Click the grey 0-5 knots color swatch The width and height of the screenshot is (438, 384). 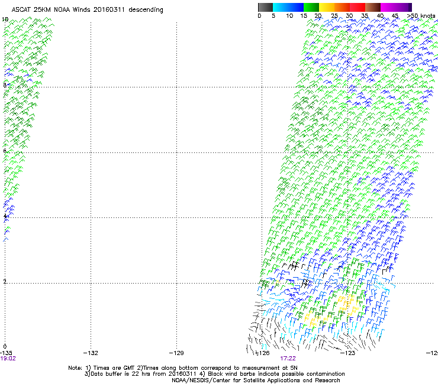[266, 7]
